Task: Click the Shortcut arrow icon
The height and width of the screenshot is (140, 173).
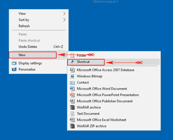Action: (x=72, y=62)
